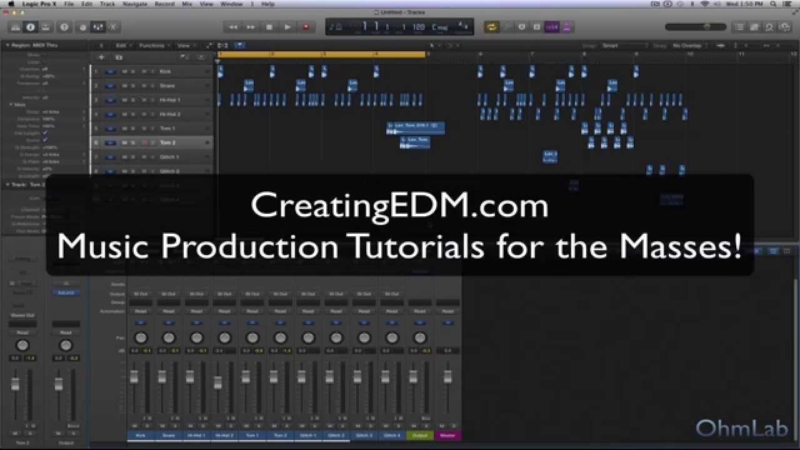The image size is (800, 450).
Task: Click the Kick channel volume fader
Action: pos(134,376)
